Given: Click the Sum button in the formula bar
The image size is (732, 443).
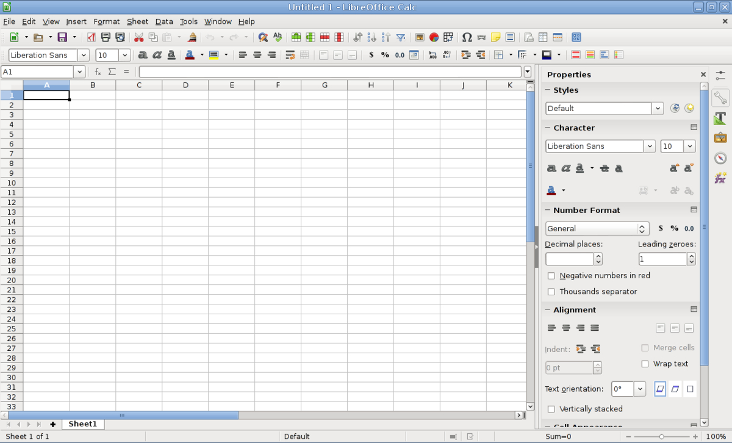Looking at the screenshot, I should 111,71.
